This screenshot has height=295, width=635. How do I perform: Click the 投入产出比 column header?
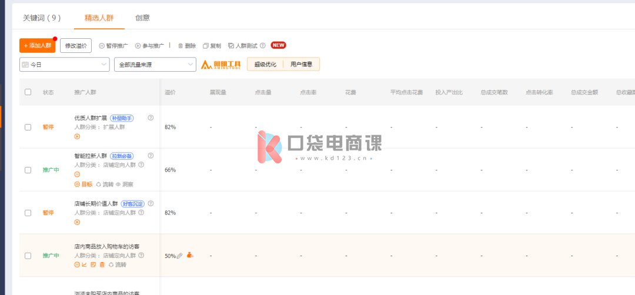coord(449,92)
